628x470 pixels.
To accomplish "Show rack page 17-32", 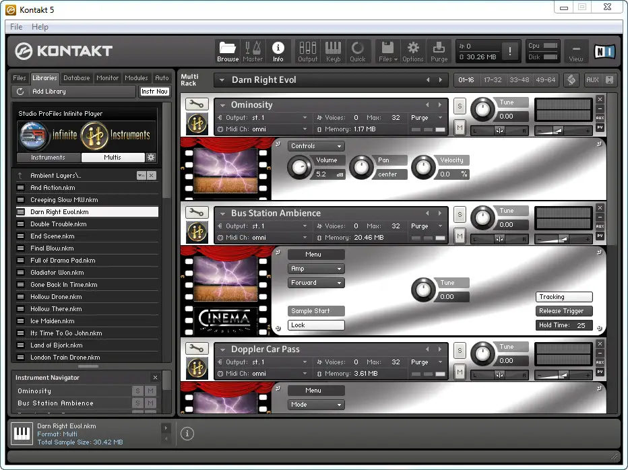I will 493,79.
